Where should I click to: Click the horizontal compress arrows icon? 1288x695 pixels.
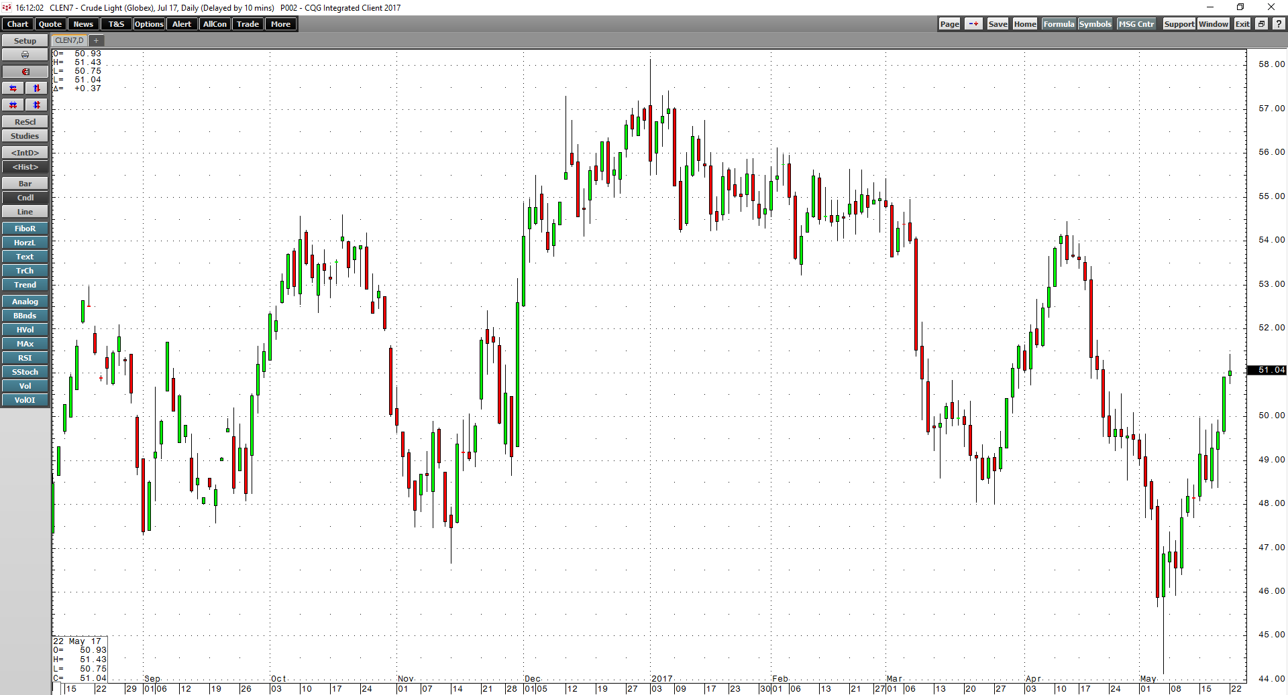[x=12, y=105]
